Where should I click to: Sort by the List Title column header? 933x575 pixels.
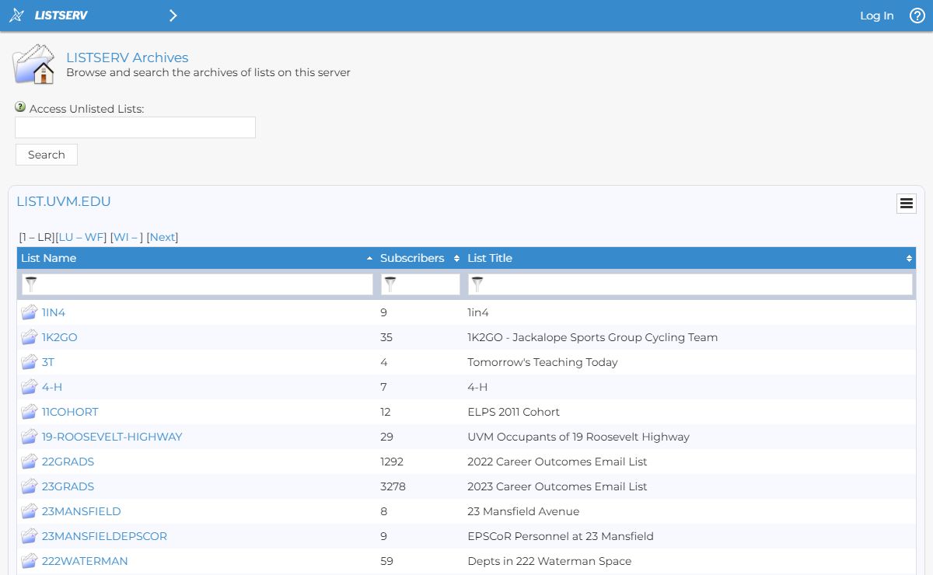690,258
